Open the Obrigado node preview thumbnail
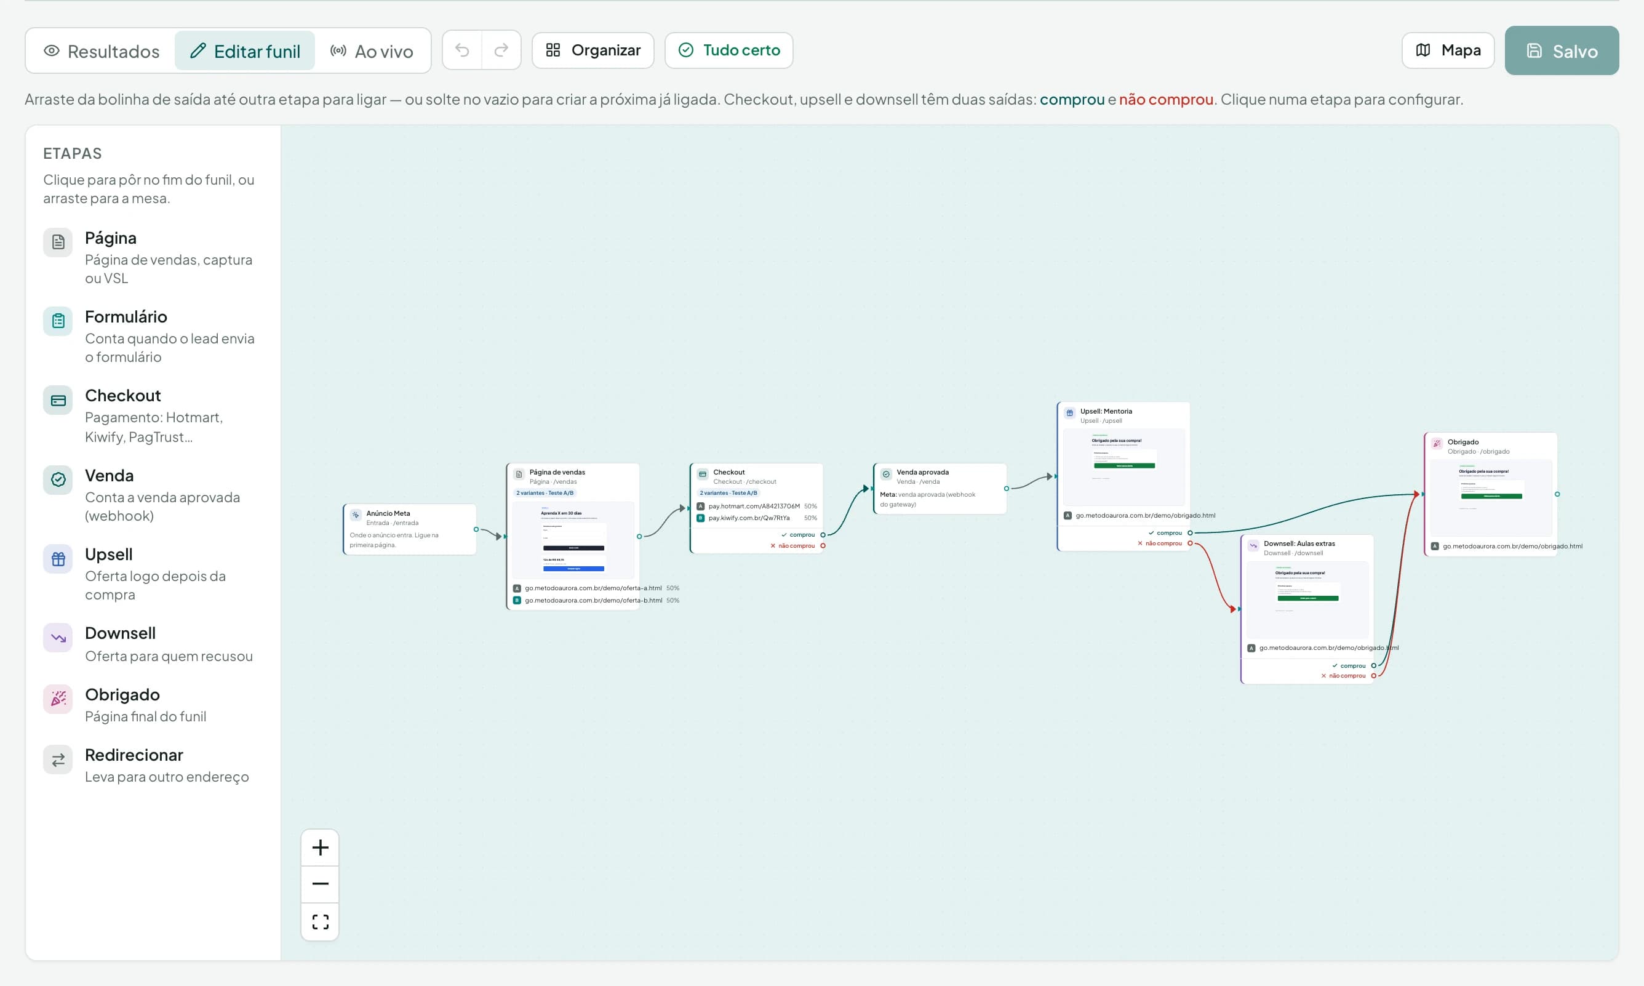 (x=1491, y=498)
